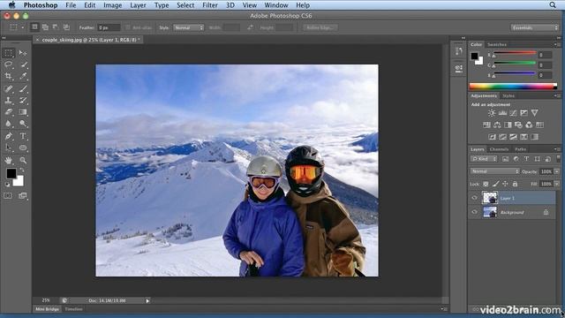Reset default foreground and background colors

pyautogui.click(x=7, y=185)
